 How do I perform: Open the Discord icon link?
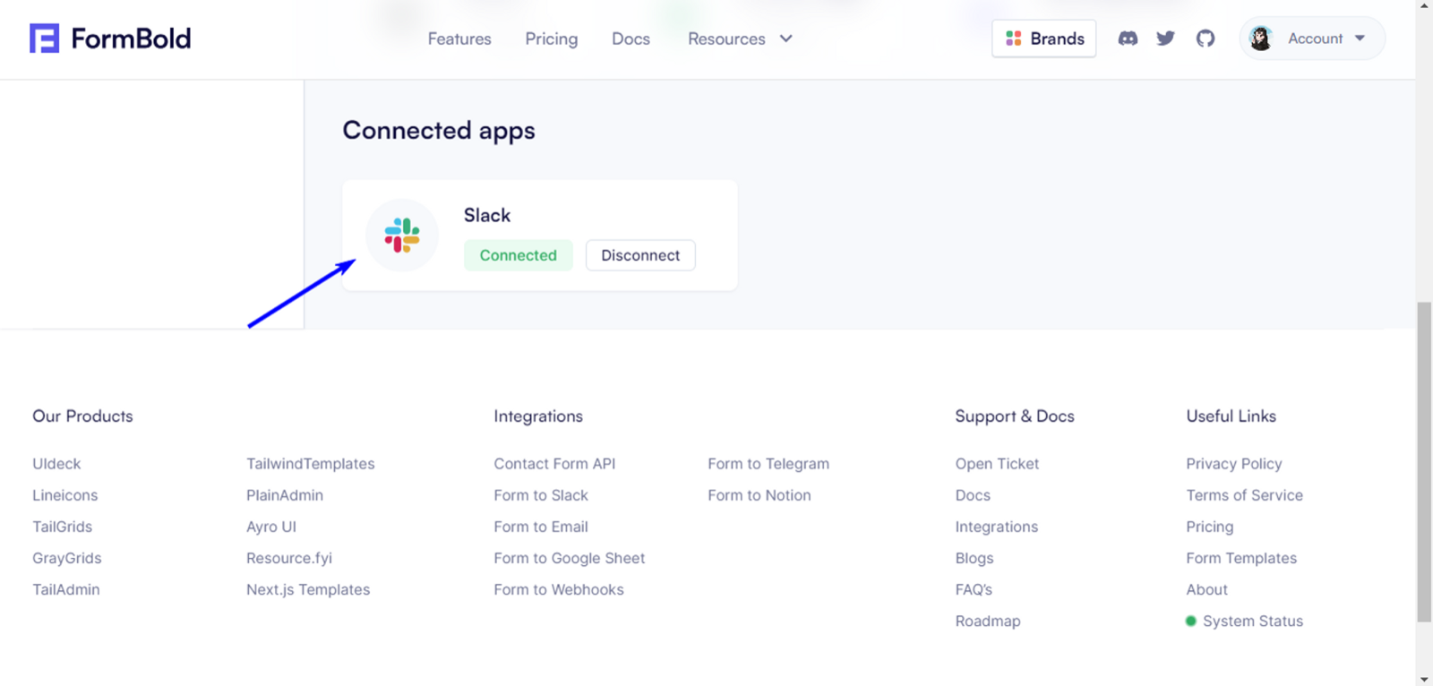(x=1128, y=39)
